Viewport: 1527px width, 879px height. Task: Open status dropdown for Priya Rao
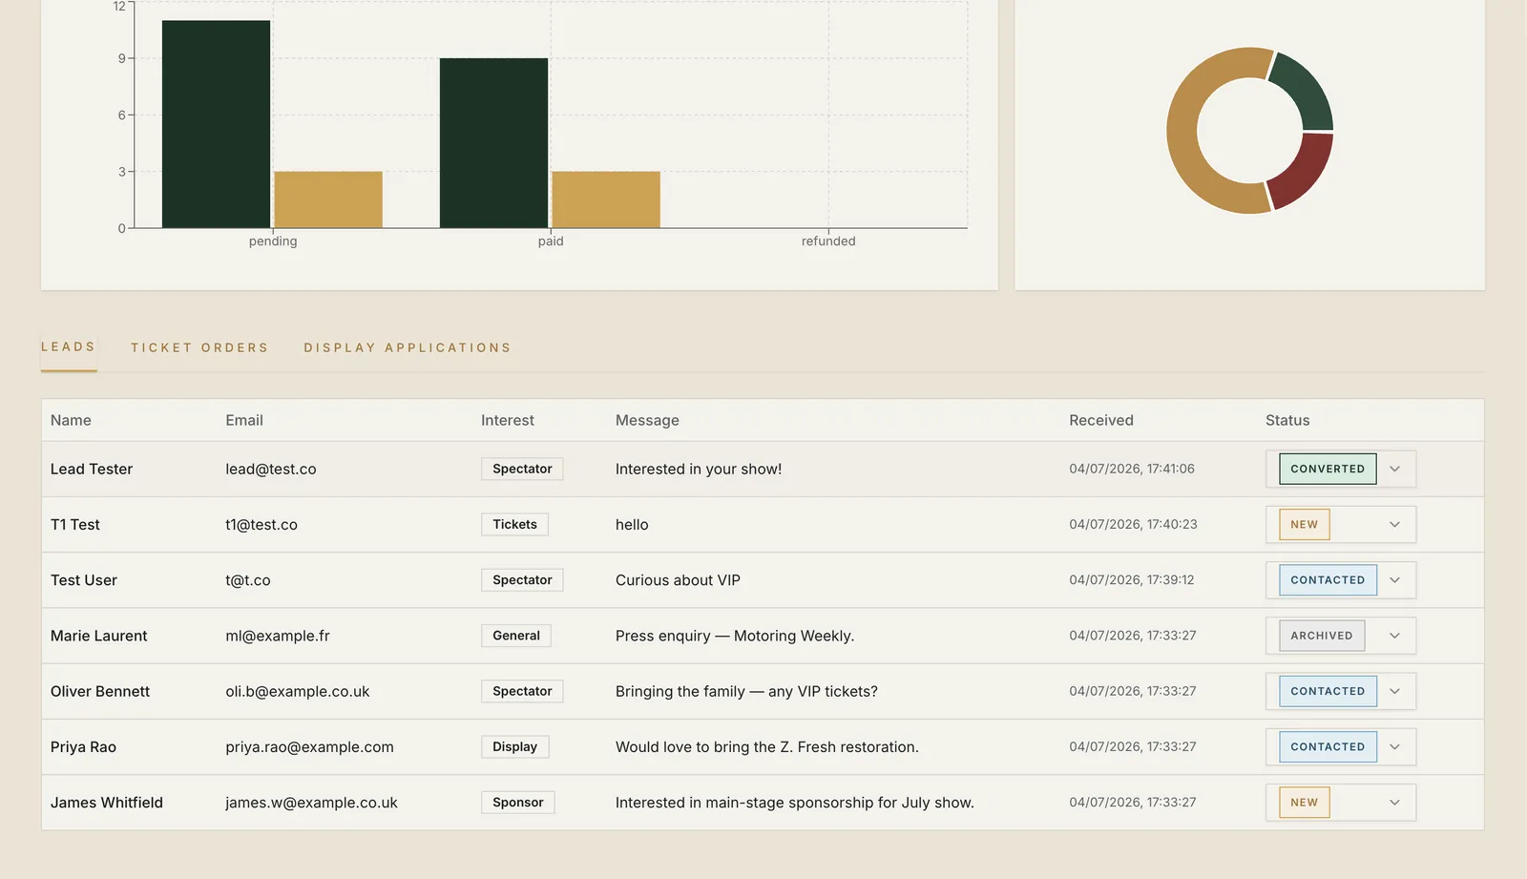[1340, 746]
